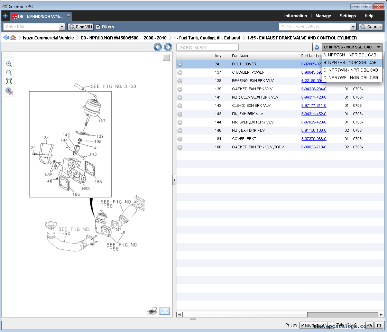Select C: NPR7WN - NPR DBL CAB option

(x=352, y=70)
